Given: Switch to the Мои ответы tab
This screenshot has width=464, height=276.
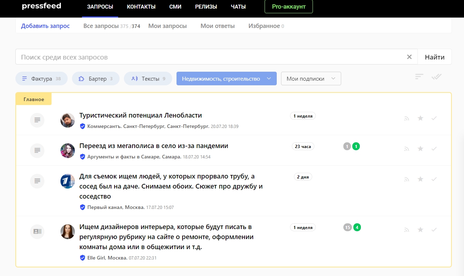Looking at the screenshot, I should tap(217, 26).
